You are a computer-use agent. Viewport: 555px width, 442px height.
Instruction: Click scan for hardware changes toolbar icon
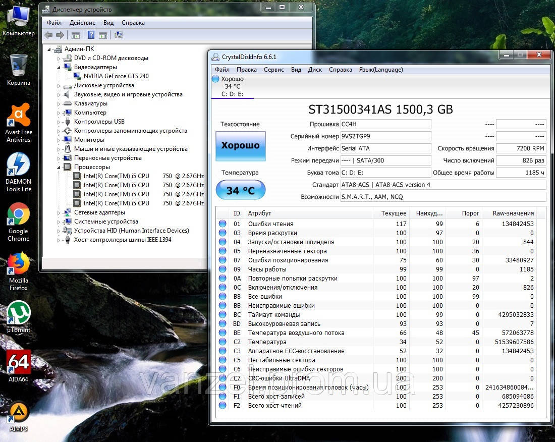pos(119,35)
